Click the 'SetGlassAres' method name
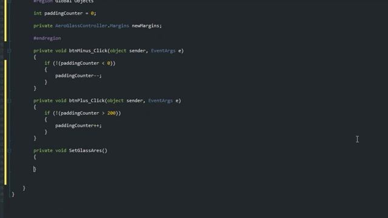Image resolution: width=388 pixels, height=218 pixels. (85, 151)
